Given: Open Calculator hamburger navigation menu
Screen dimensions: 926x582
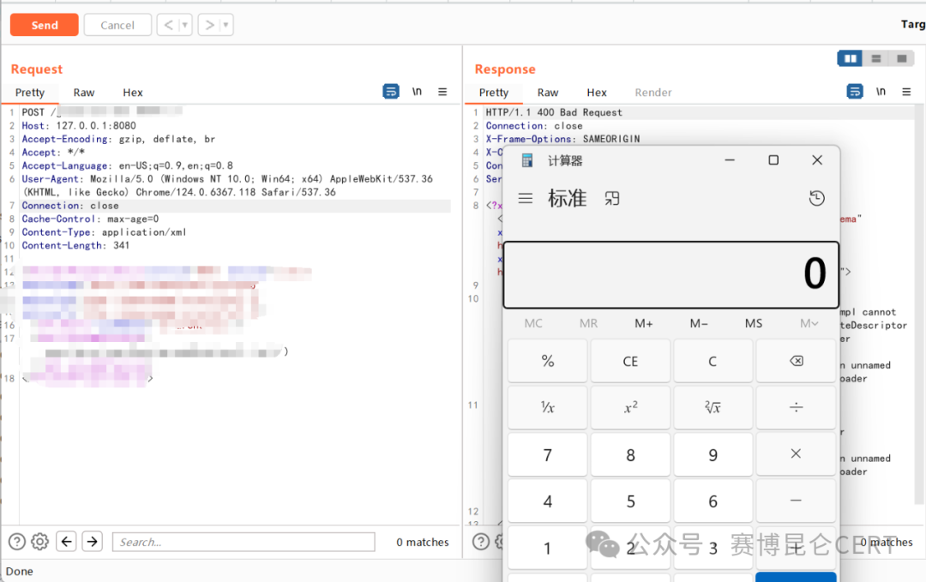Looking at the screenshot, I should pos(525,198).
